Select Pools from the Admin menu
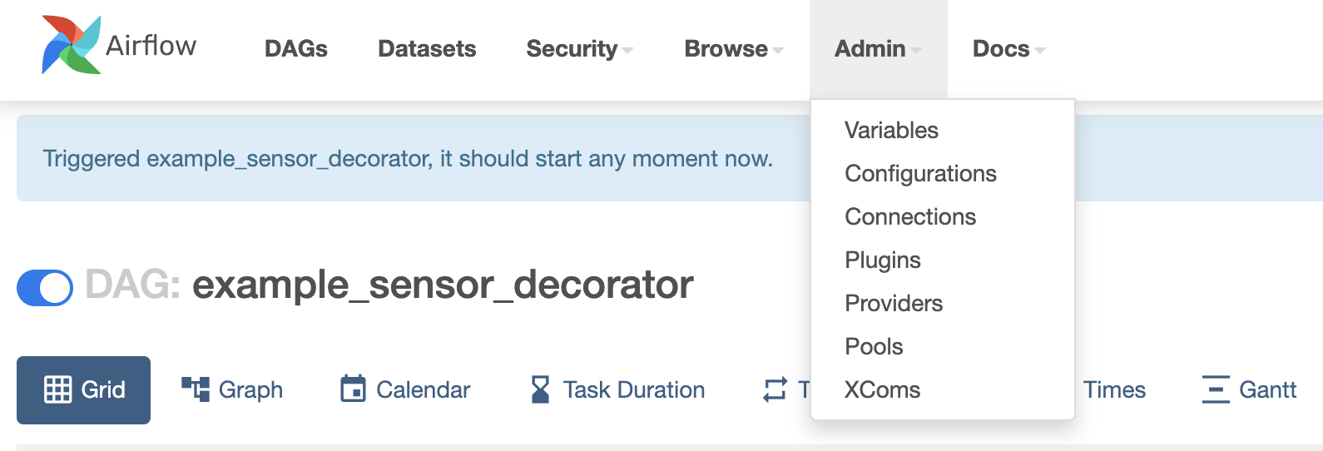The image size is (1323, 451). pyautogui.click(x=874, y=347)
